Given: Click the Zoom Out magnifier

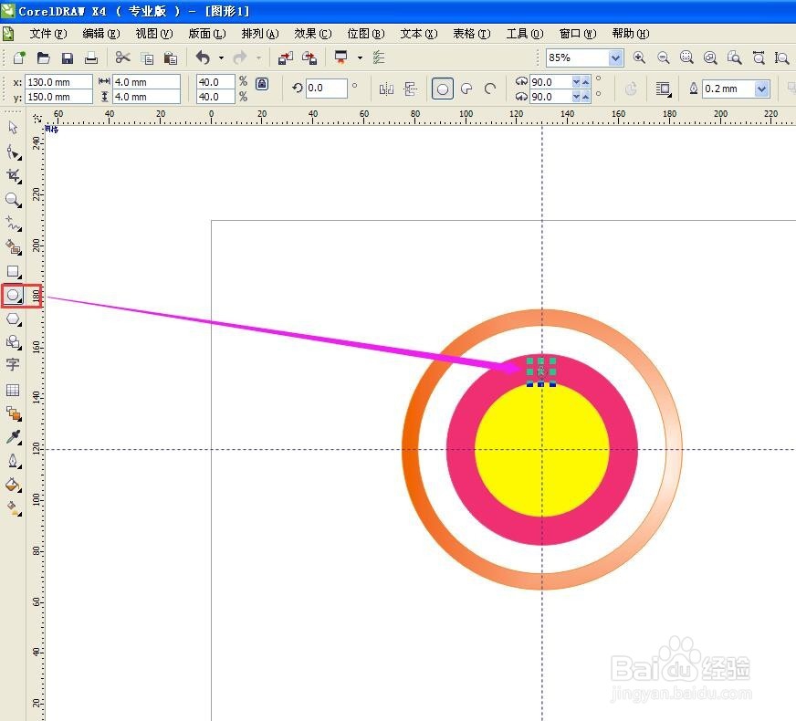Looking at the screenshot, I should pyautogui.click(x=663, y=57).
